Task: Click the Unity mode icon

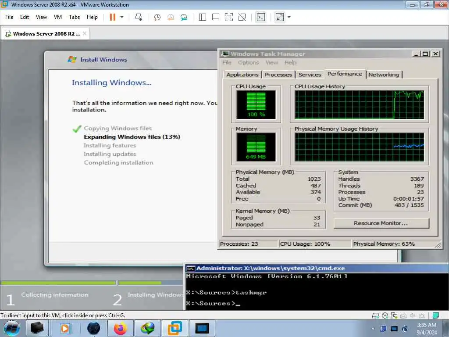Action: click(242, 17)
